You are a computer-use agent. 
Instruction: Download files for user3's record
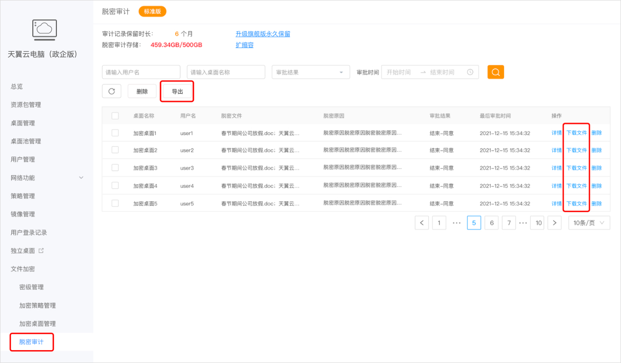pos(576,168)
